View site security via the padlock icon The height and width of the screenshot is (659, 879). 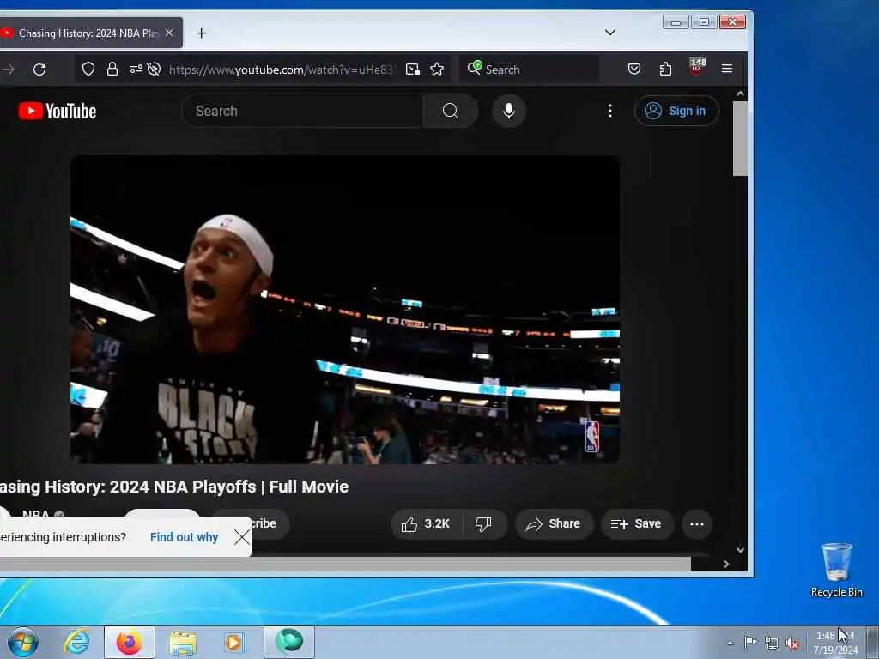click(112, 69)
